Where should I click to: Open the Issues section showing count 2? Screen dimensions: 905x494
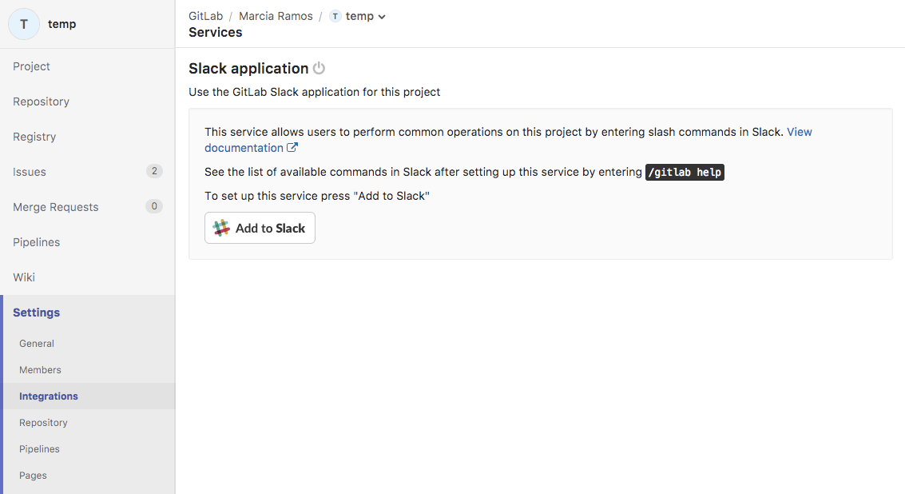coord(29,171)
